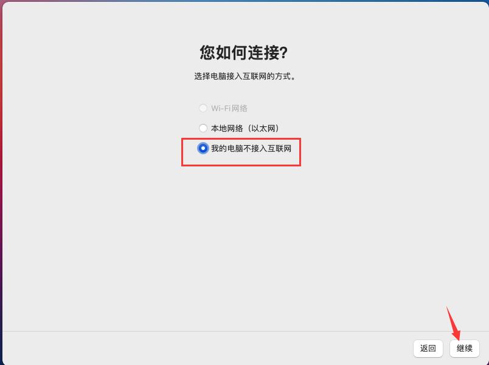
Task: Click the gradient desktop background edge
Action: pos(2,182)
